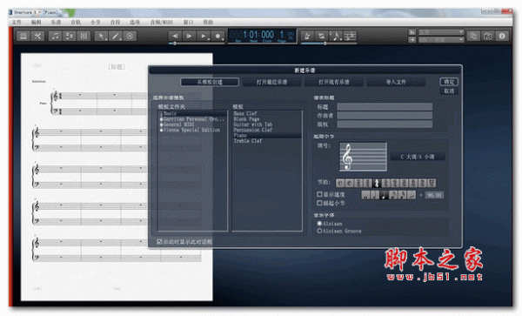
Task: Click the 作曲者 composer input field
Action: [x=385, y=115]
